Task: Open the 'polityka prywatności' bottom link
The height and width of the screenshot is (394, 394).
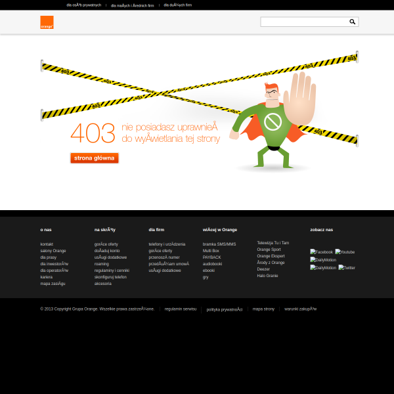Action: (225, 309)
